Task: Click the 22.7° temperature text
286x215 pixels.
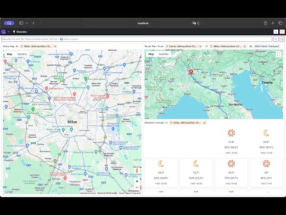Action: point(196,173)
